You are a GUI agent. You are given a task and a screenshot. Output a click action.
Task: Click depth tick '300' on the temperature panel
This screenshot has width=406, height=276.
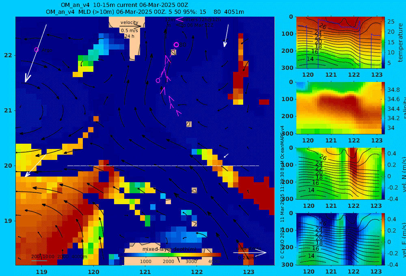[287, 67]
